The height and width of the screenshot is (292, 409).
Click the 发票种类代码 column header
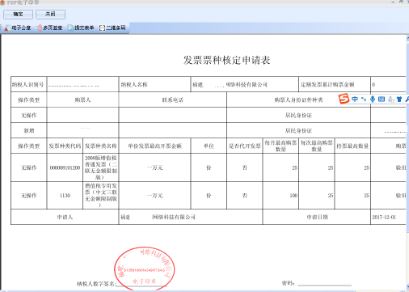[x=65, y=146]
